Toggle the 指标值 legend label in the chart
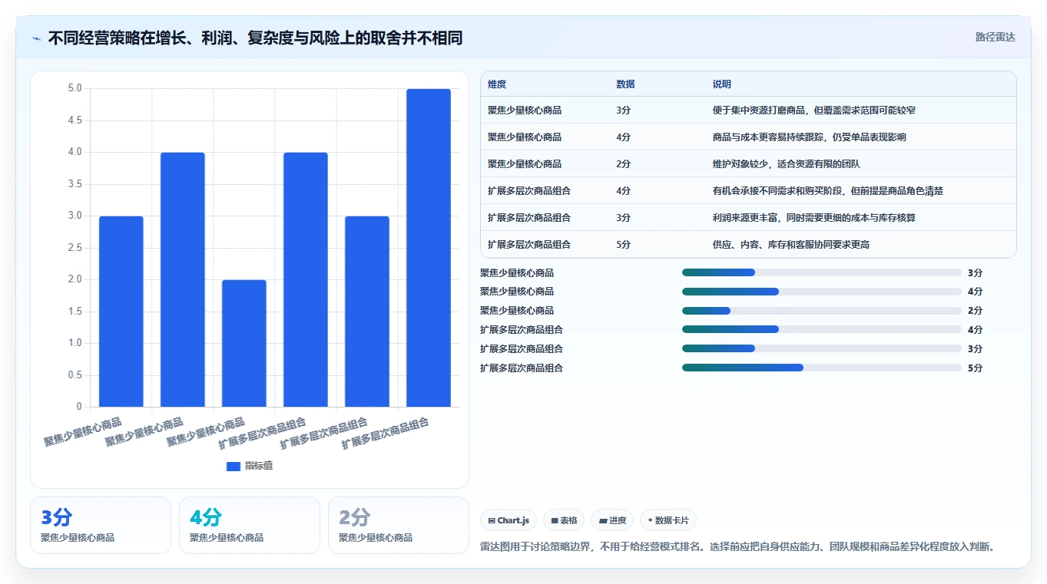Viewport: 1047px width, 584px height. [x=259, y=467]
